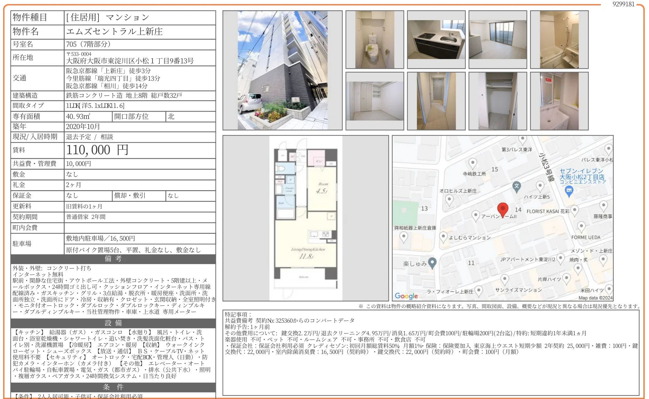Click the 設備 section header bar
This screenshot has width=649, height=399.
pyautogui.click(x=113, y=323)
